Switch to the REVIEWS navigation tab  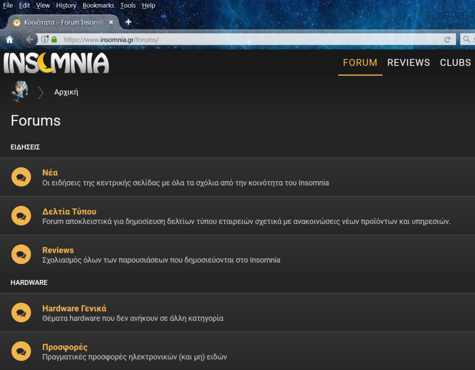click(x=409, y=63)
